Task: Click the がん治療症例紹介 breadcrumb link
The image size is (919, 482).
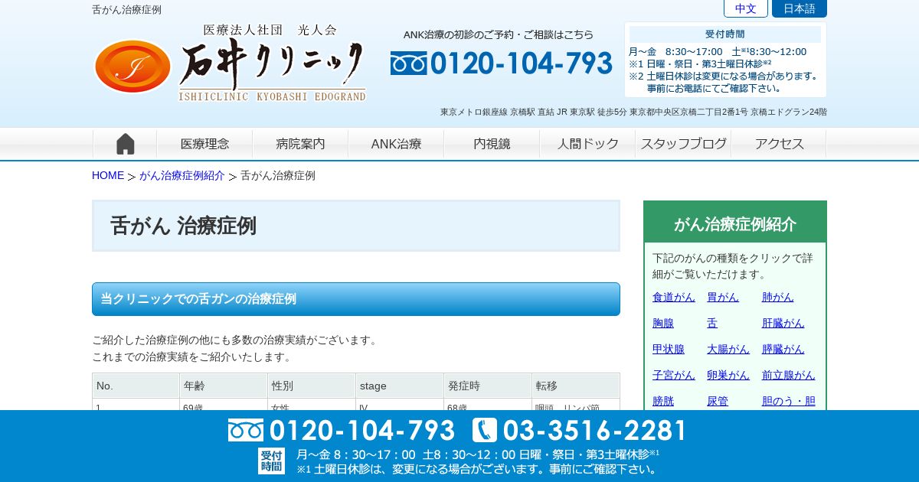Action: [x=182, y=175]
